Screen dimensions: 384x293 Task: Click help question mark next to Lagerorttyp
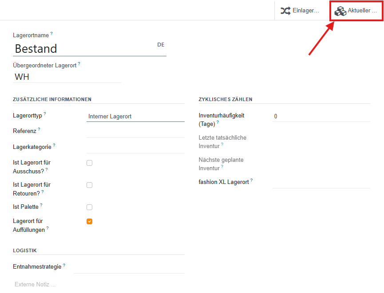click(45, 114)
